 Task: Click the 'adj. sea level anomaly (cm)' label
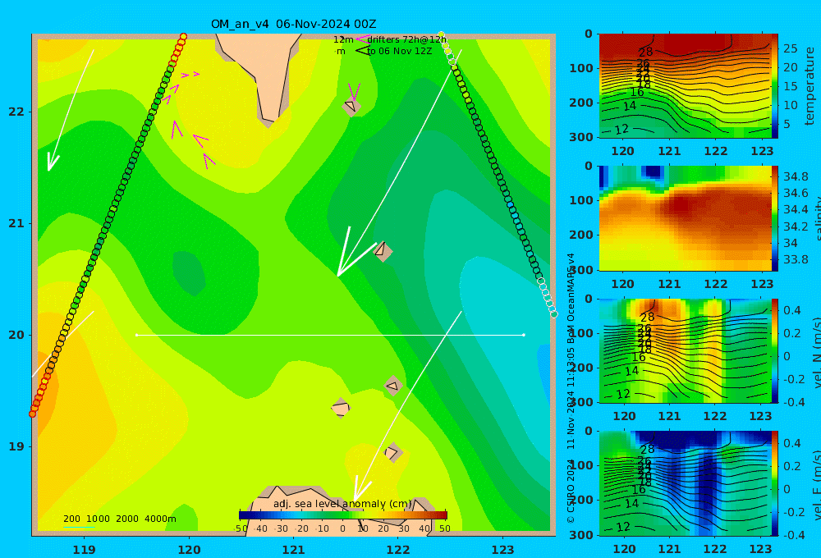(x=342, y=504)
